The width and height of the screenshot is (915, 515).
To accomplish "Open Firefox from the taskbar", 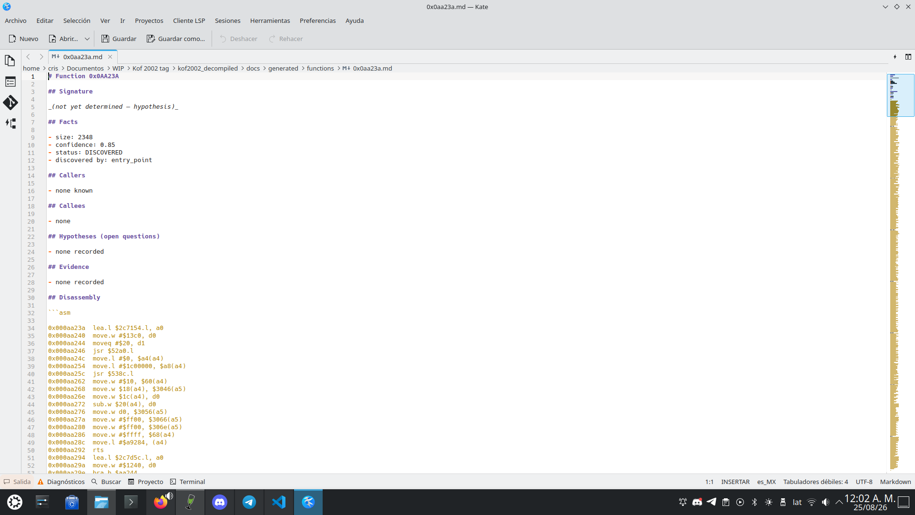I will click(161, 502).
